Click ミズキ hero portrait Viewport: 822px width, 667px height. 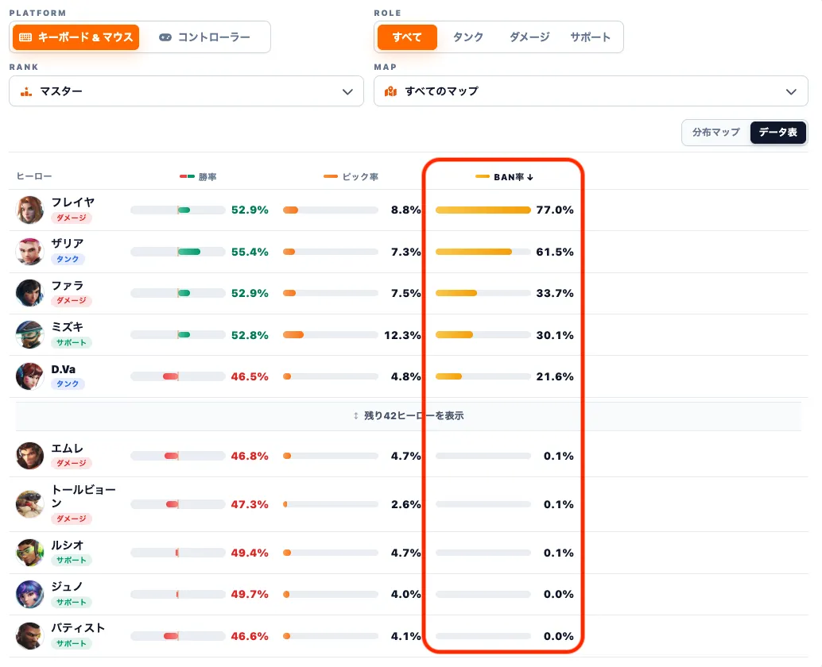[x=30, y=335]
